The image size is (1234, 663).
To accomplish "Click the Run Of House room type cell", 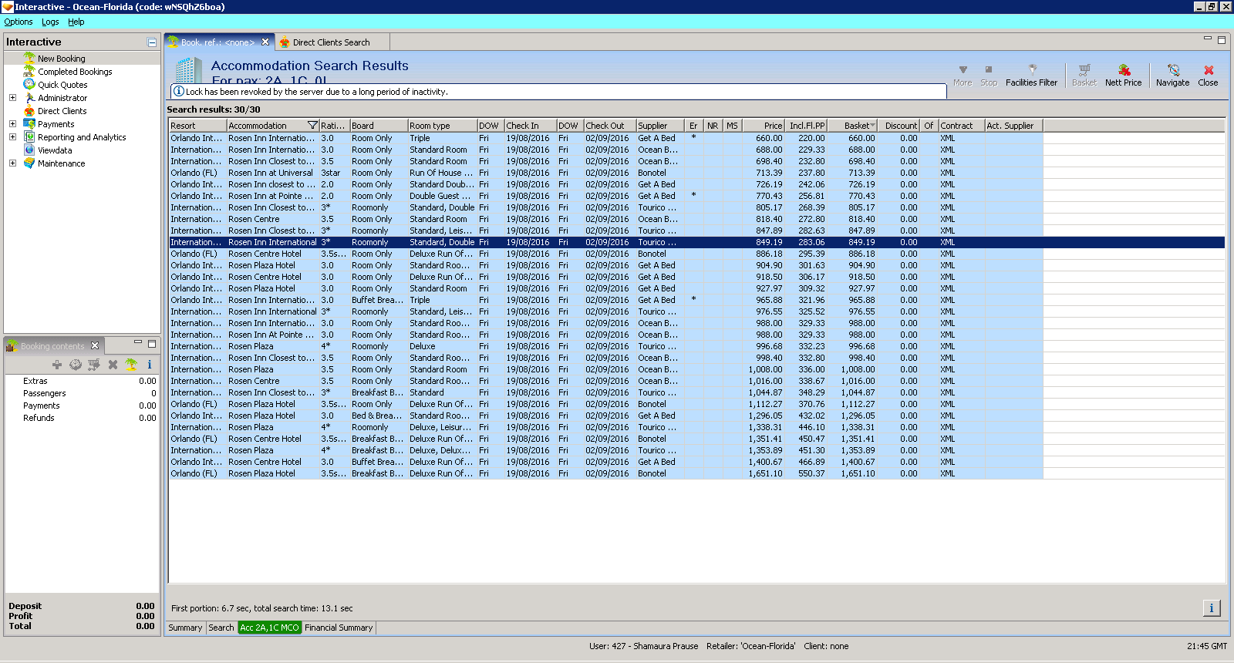I will (442, 173).
